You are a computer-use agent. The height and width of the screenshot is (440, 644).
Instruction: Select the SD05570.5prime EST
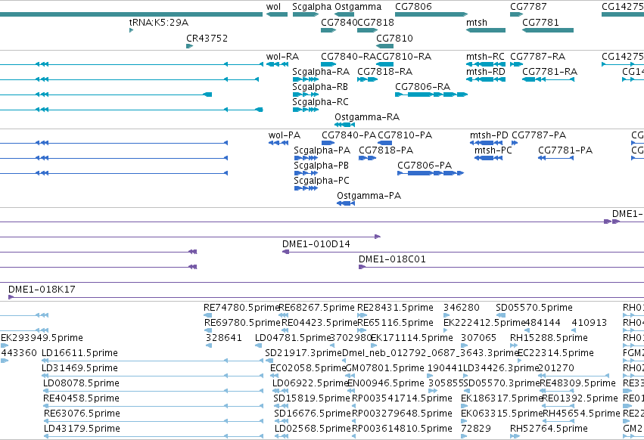[501, 315]
